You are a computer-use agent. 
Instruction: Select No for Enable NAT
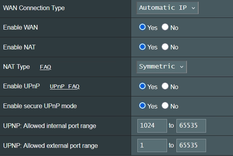coord(165,47)
